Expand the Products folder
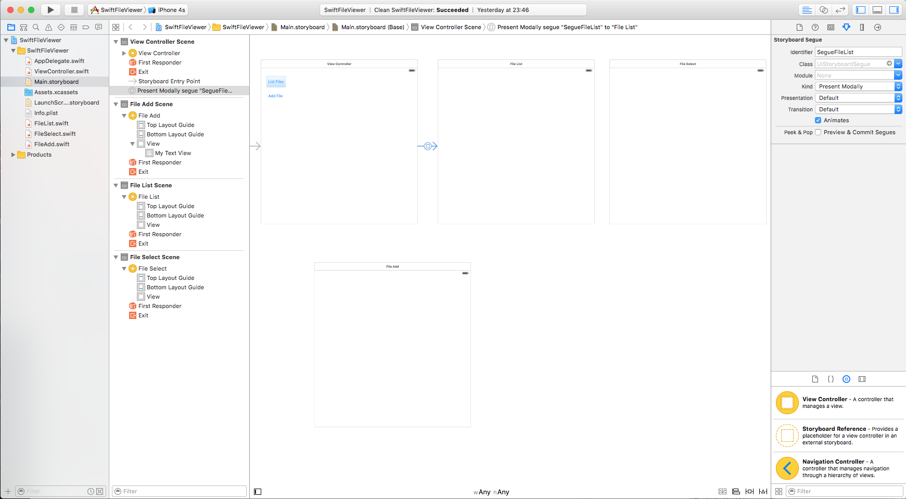 click(14, 155)
